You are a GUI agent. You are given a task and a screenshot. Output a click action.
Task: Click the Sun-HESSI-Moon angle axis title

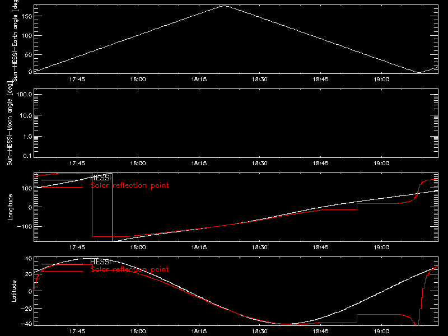[x=10, y=123]
